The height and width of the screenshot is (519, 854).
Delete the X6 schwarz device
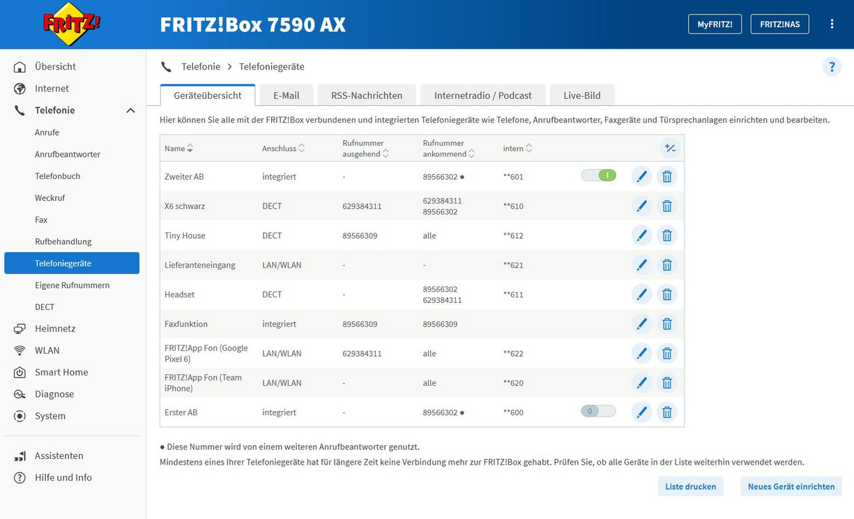click(667, 206)
